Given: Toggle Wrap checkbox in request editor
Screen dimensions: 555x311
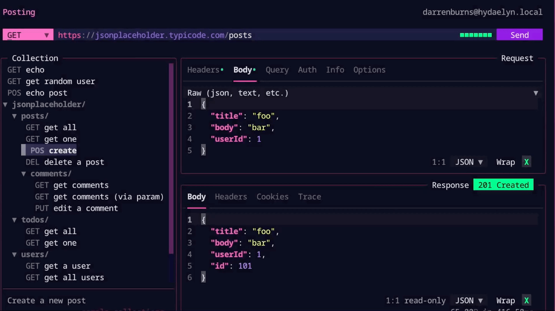Looking at the screenshot, I should 526,162.
